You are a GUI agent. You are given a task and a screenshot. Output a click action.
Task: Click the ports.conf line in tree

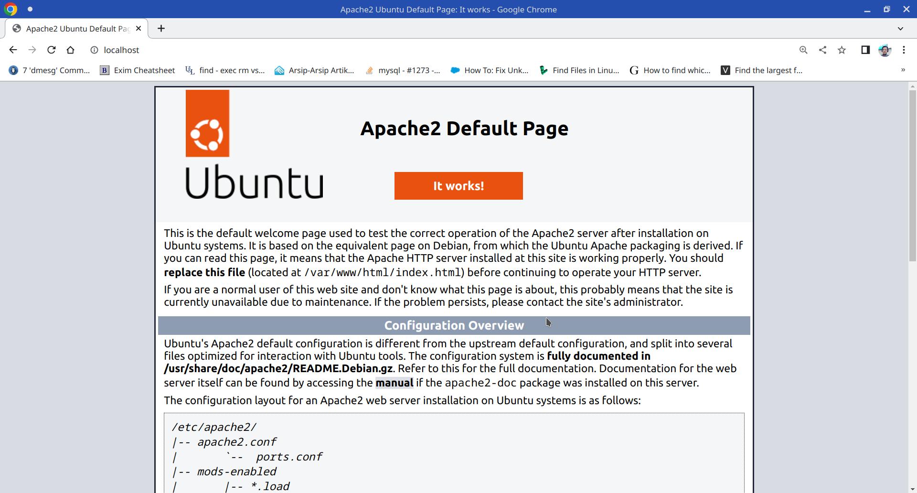(x=289, y=457)
